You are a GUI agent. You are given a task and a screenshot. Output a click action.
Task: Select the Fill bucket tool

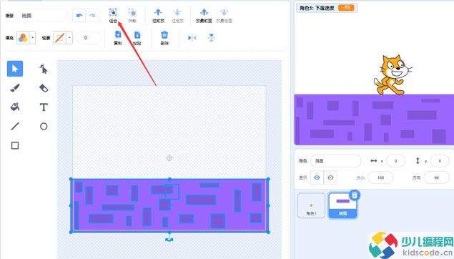click(15, 107)
